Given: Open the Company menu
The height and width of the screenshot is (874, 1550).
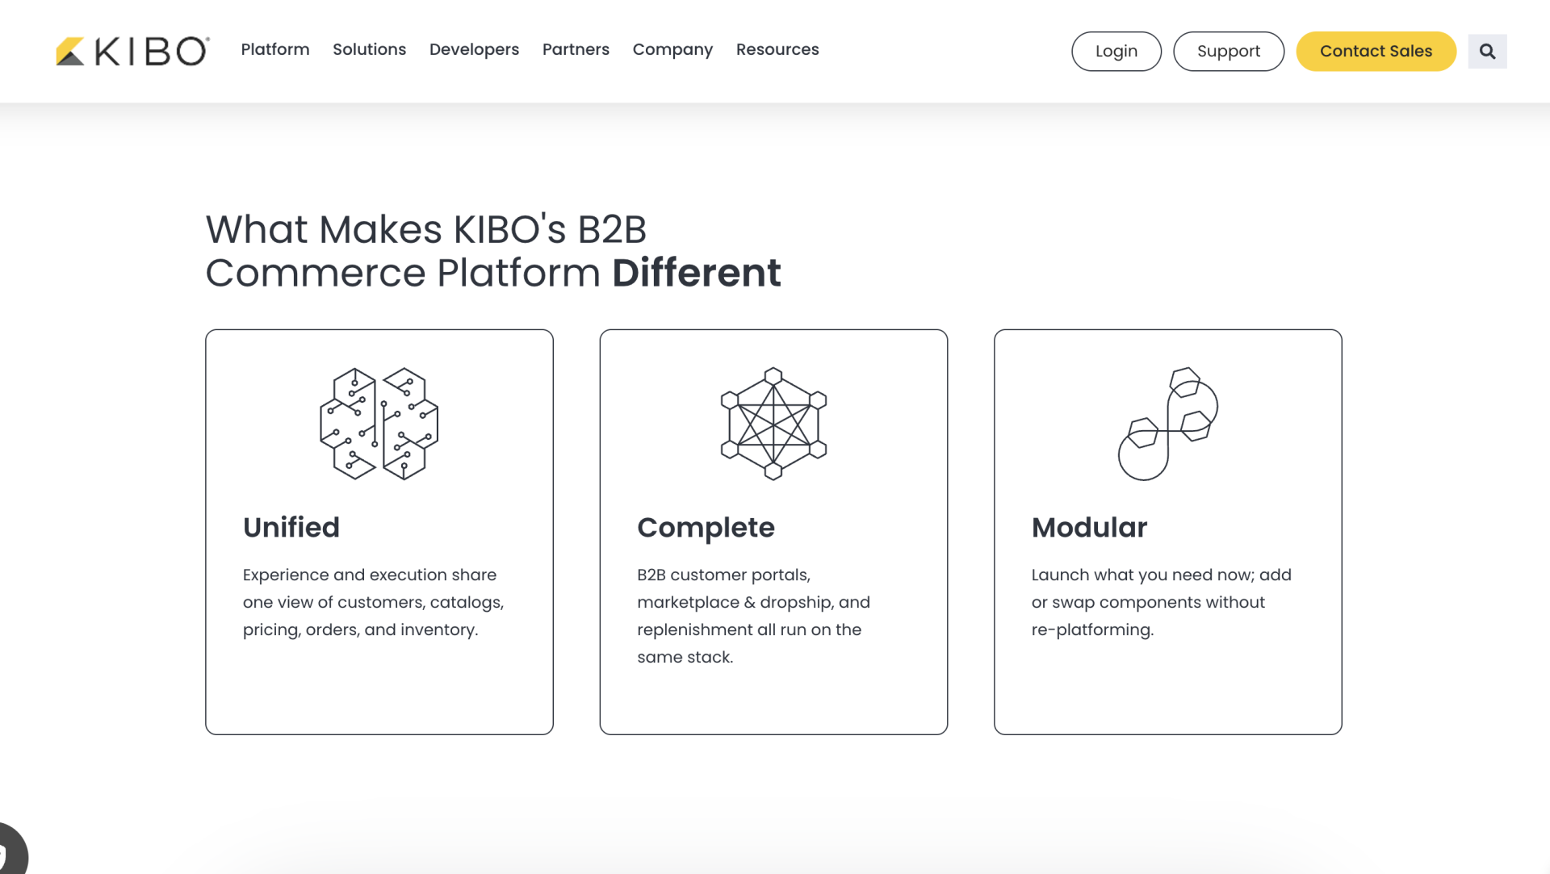Looking at the screenshot, I should 672,50.
